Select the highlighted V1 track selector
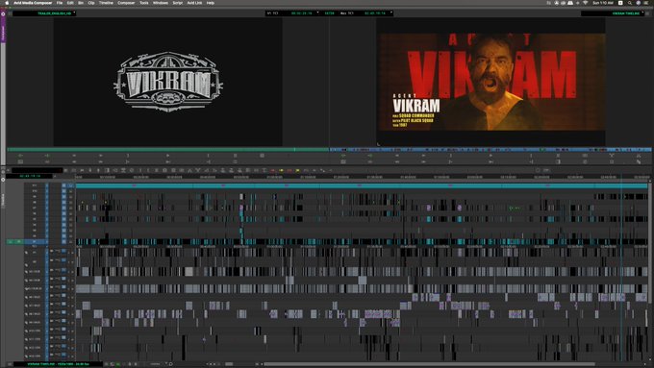This screenshot has height=368, width=654. click(35, 241)
